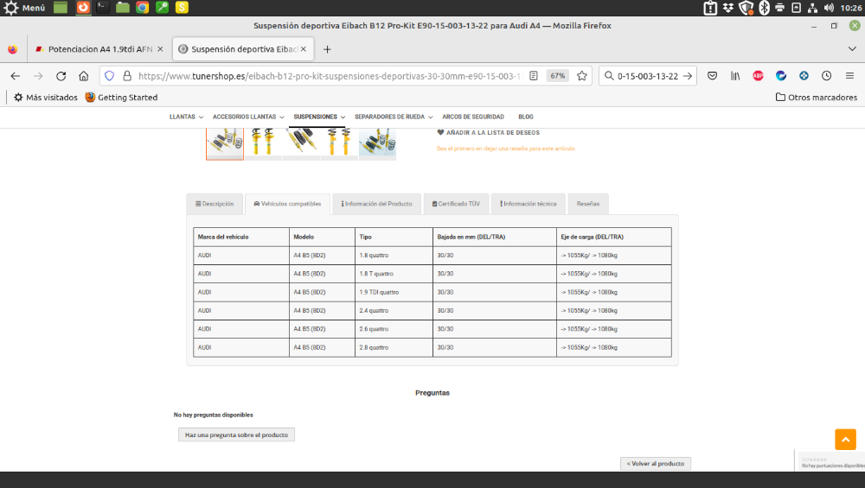Open the BLOG page
865x488 pixels.
pyautogui.click(x=526, y=117)
